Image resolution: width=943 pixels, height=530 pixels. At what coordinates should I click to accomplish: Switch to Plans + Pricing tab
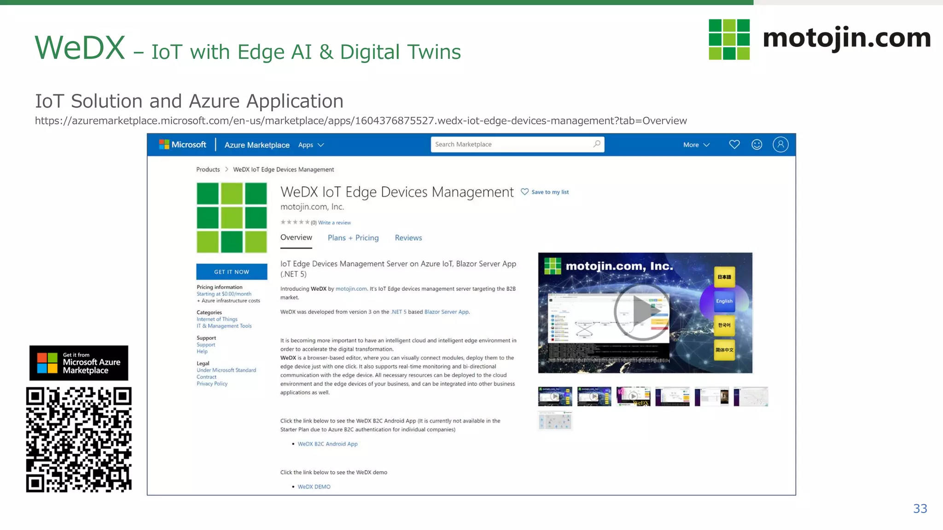pos(353,238)
